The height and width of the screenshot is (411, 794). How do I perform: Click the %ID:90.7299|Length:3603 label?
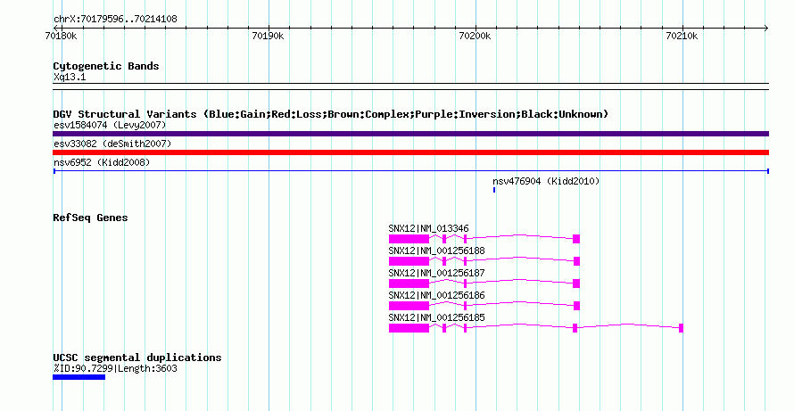tap(115, 368)
